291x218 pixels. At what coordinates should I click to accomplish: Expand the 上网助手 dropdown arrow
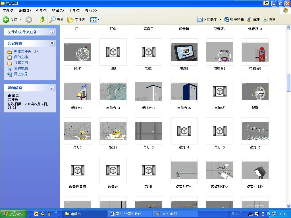220,20
